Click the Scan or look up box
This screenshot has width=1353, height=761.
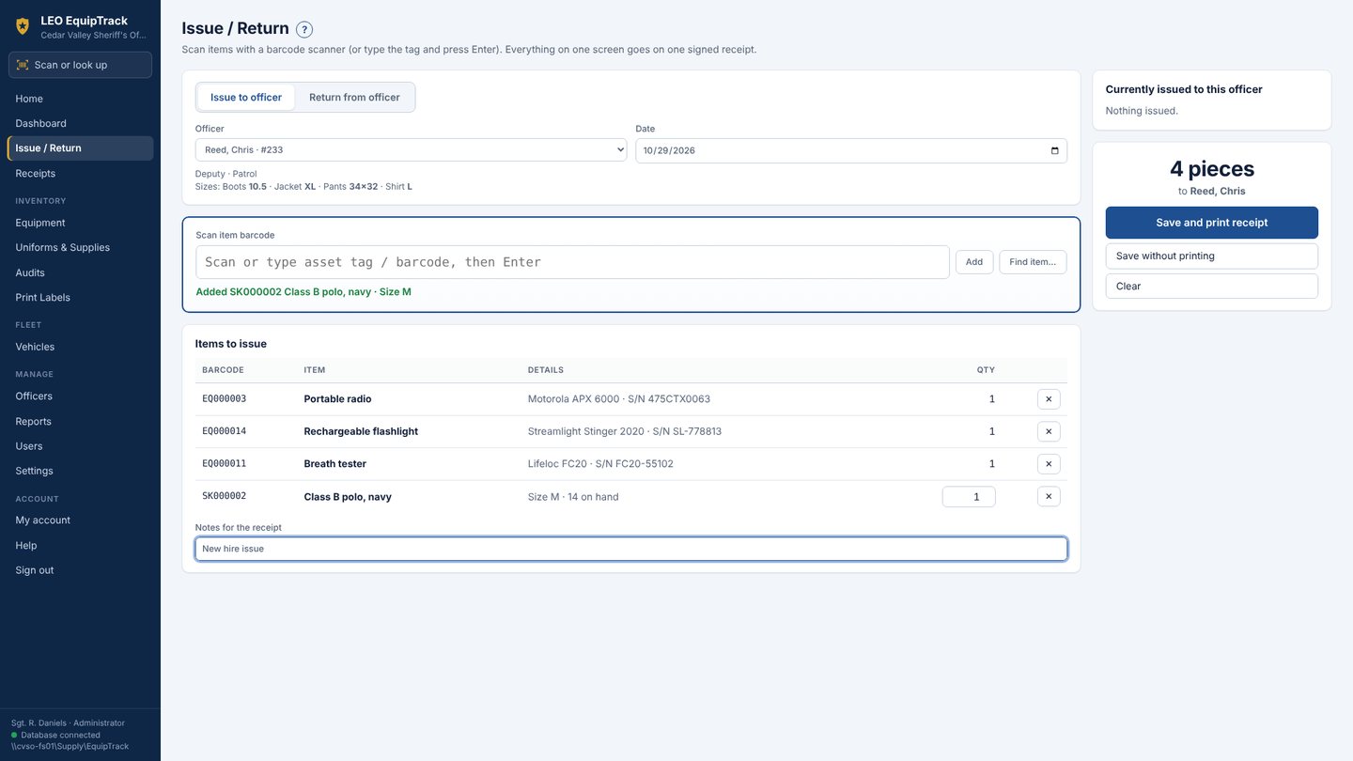80,65
